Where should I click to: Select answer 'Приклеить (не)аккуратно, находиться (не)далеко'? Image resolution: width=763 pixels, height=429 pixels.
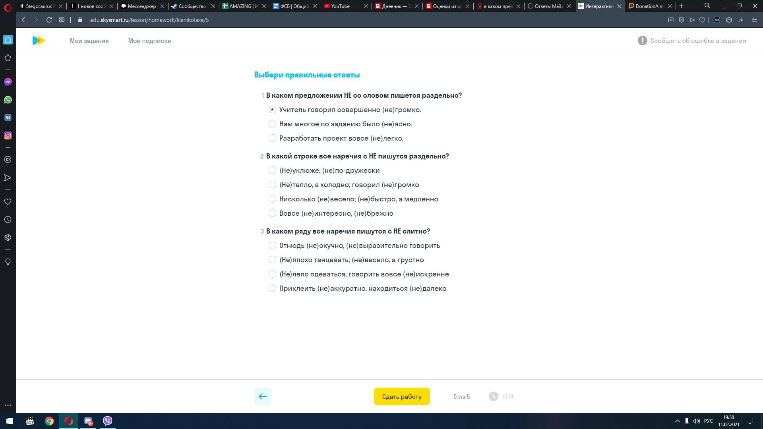coord(272,288)
